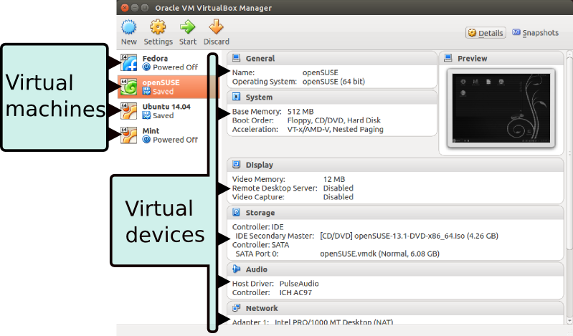573x336 pixels.
Task: Click the Fedora VM logo icon
Action: point(128,63)
